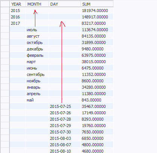157x153 pixels.
Task: Select the май month cell
Action: coord(37,100)
